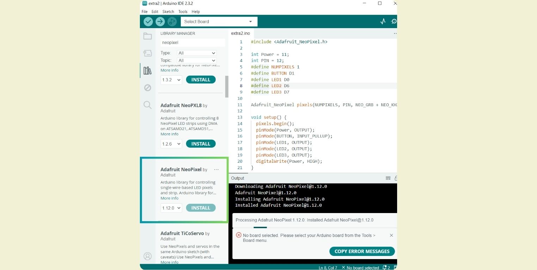Open More info under Adafruit NeoPixel
Viewport: 537px width, 270px height.
169,198
